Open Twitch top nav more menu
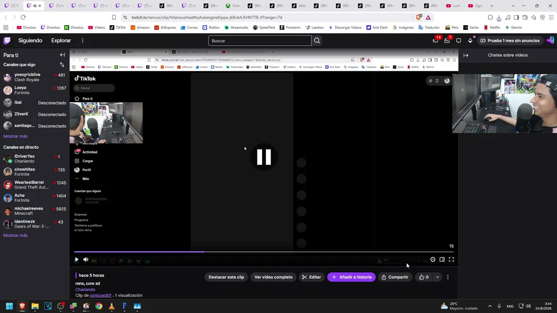Viewport: 557px width, 313px height. (82, 40)
